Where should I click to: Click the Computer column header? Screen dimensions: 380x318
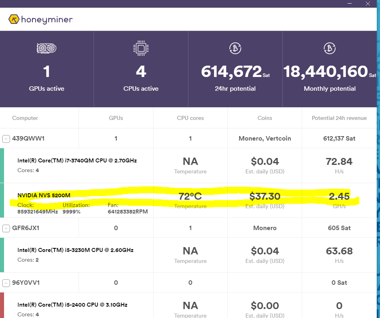pyautogui.click(x=25, y=118)
